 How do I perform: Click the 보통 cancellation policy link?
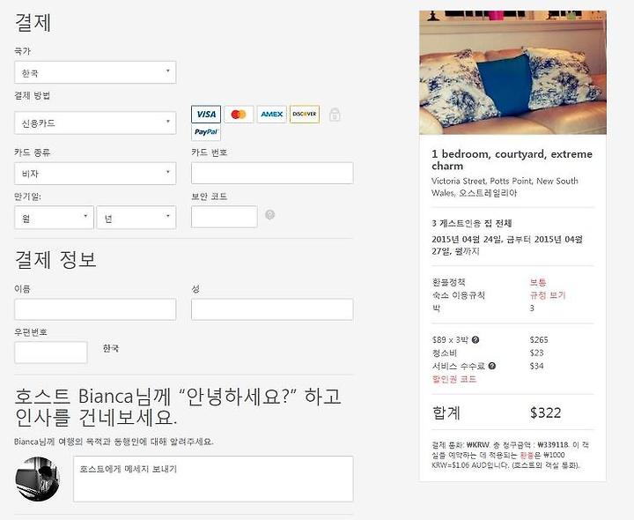(538, 282)
